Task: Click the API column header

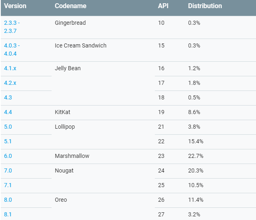Action: coord(163,6)
